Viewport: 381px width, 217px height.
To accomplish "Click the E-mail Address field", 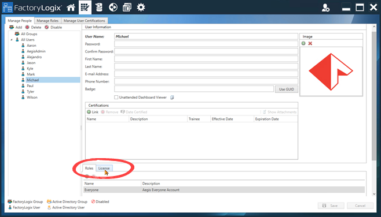I will [206, 74].
